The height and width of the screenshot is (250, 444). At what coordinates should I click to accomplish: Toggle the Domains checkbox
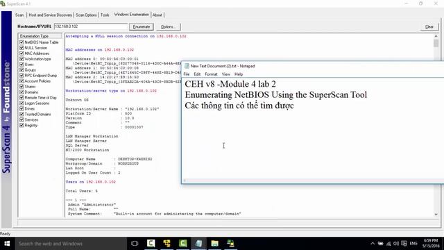[22, 92]
